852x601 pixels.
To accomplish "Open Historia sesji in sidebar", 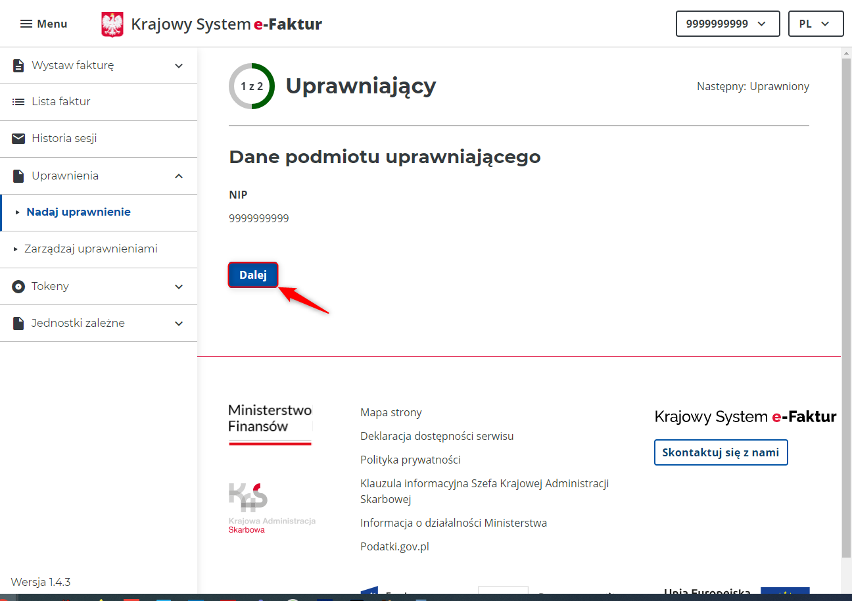I will pos(99,139).
